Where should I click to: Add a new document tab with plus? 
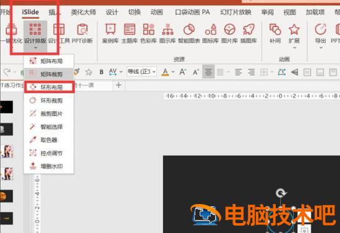coord(119,85)
